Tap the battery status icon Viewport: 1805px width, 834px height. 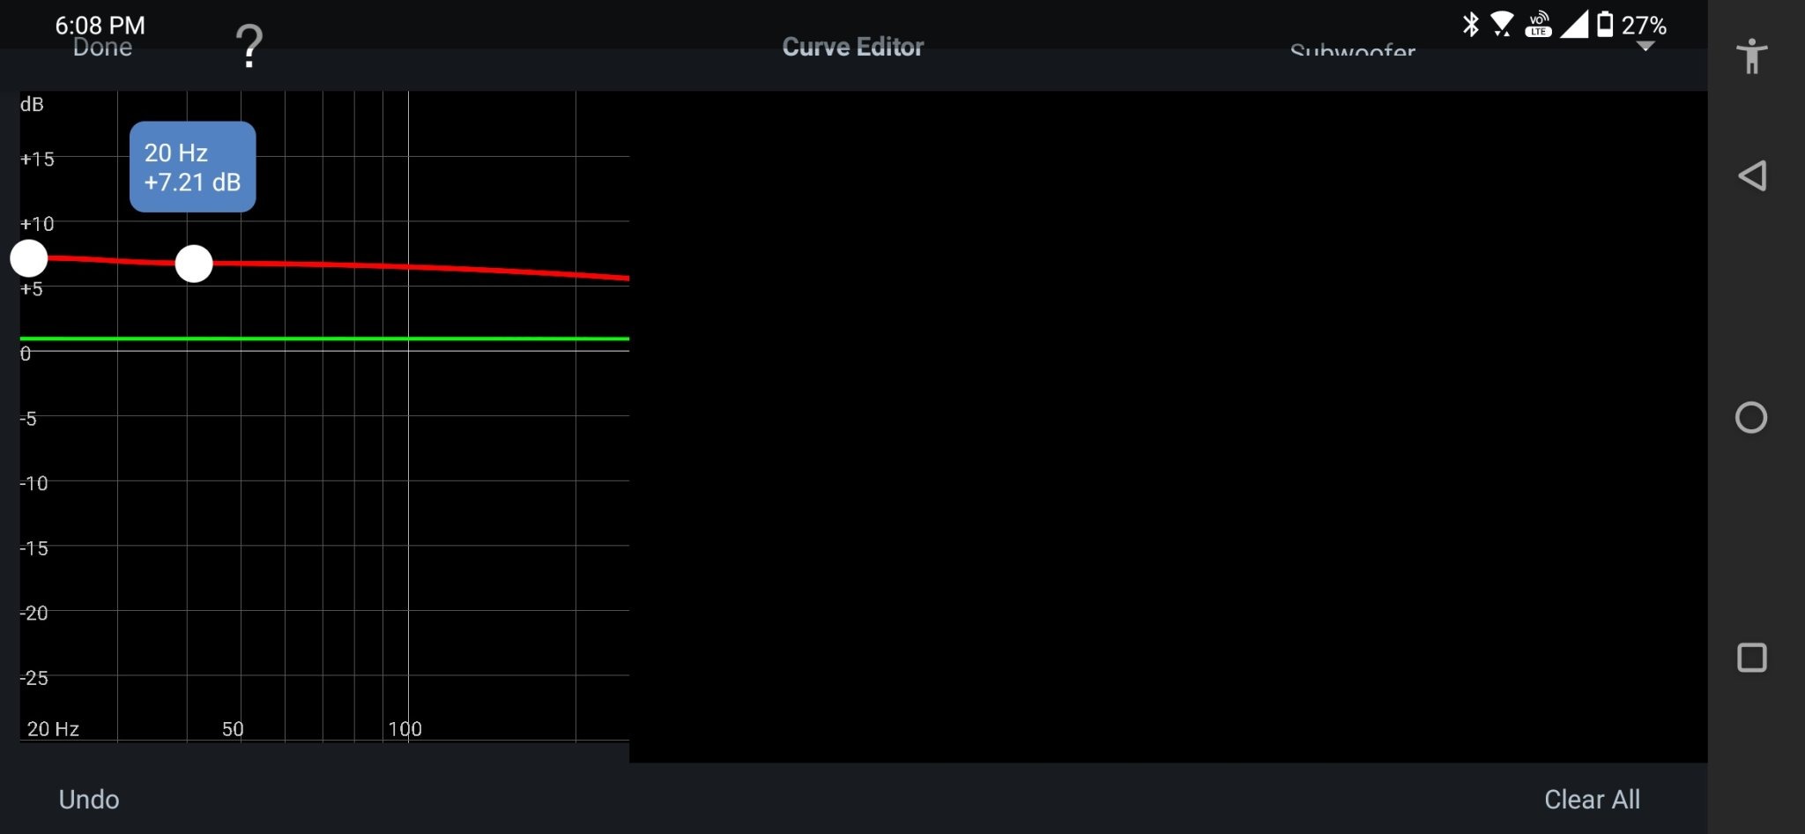point(1605,25)
